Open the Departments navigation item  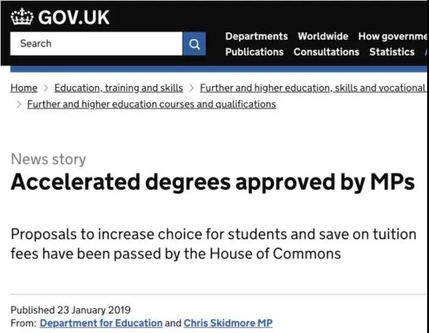click(x=257, y=36)
